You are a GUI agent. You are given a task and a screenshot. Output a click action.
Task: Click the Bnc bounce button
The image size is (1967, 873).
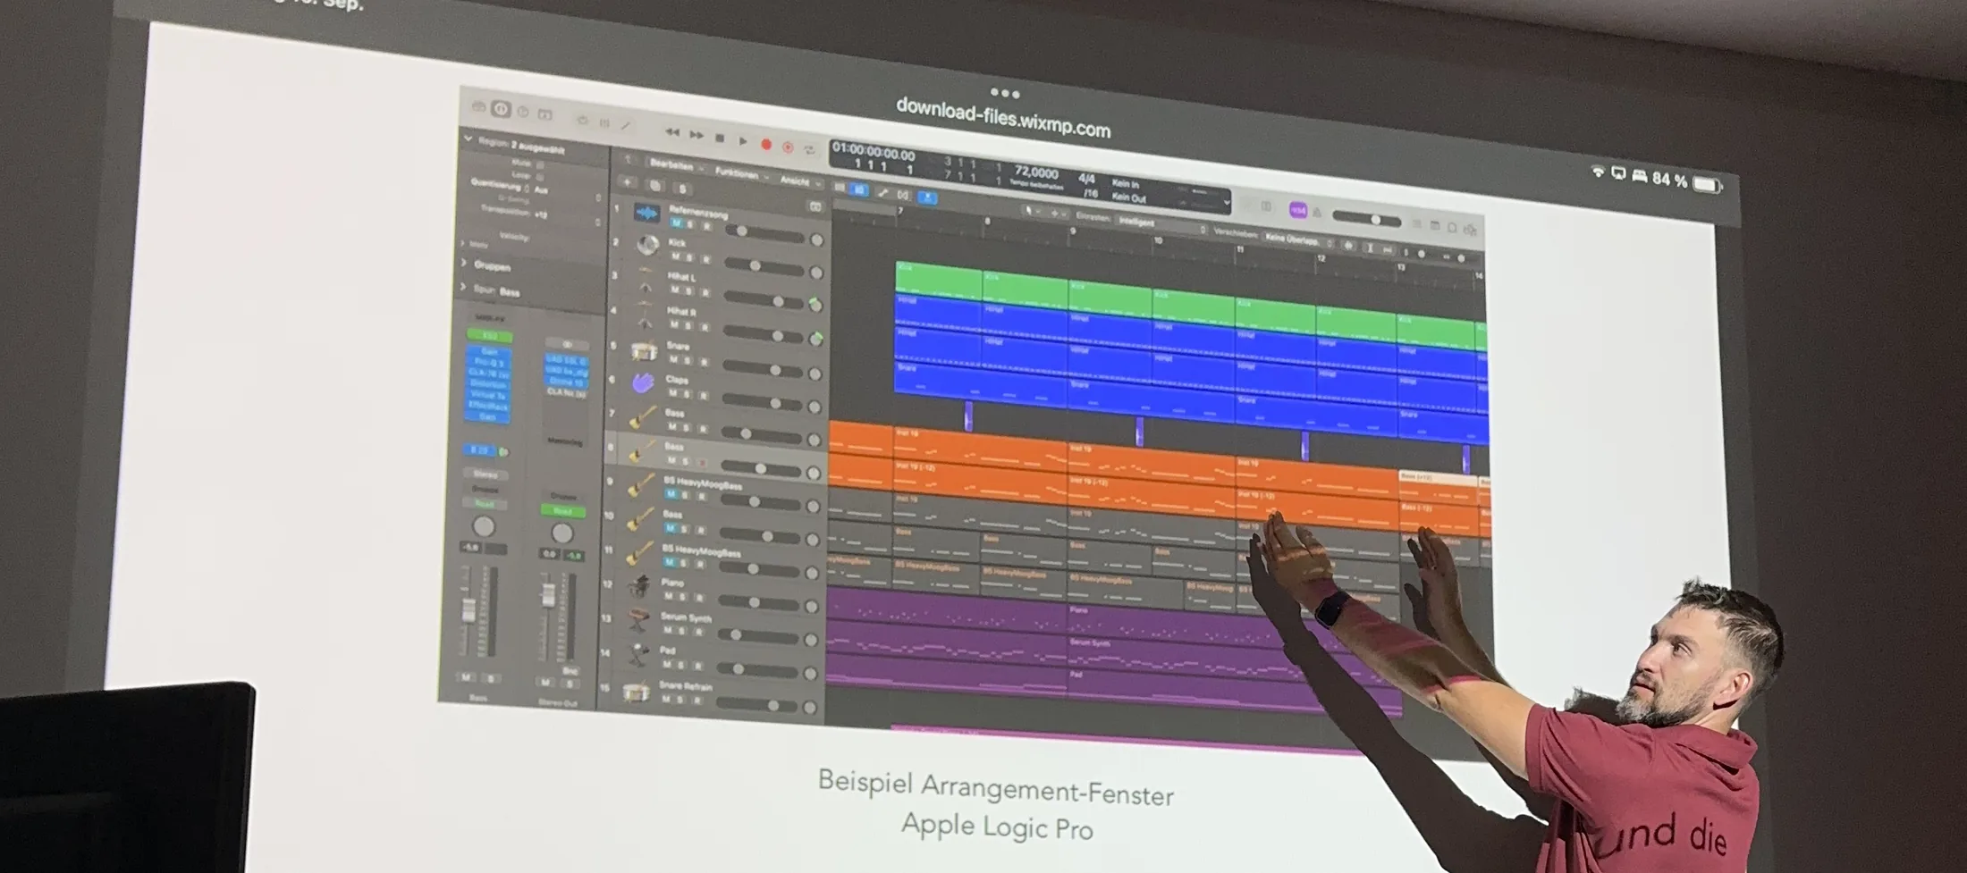(x=570, y=669)
